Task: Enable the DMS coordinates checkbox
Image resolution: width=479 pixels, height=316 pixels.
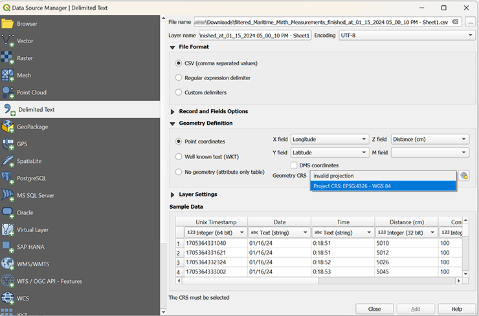Action: coord(295,165)
